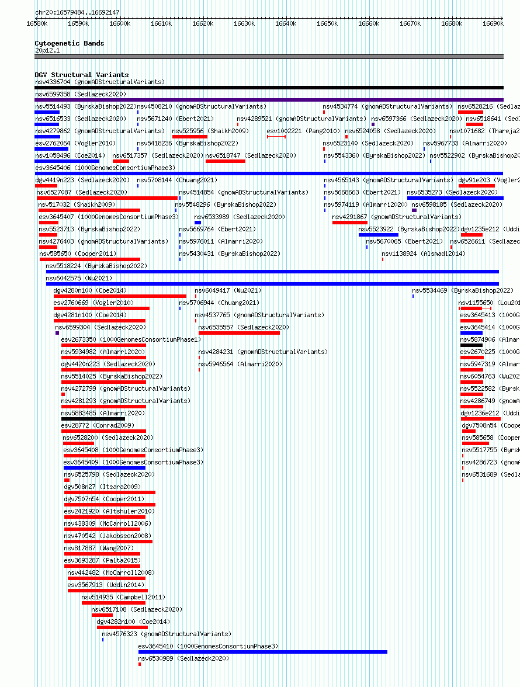Select nsv517032 (Shaikh2009) label
This screenshot has height=687, width=520.
click(77, 204)
